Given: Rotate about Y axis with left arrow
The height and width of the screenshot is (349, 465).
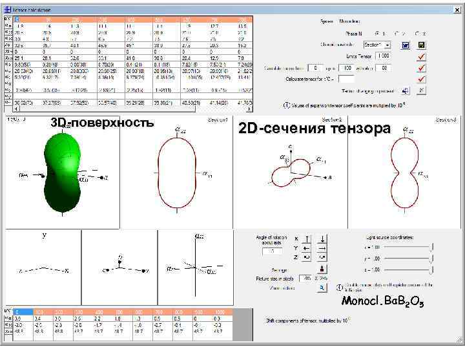Looking at the screenshot, I should click(306, 248).
